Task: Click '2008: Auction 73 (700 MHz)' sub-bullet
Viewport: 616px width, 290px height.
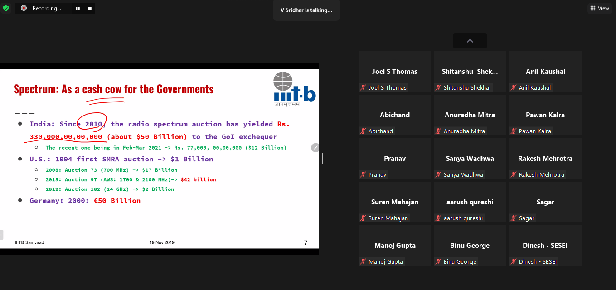Action: pyautogui.click(x=112, y=170)
